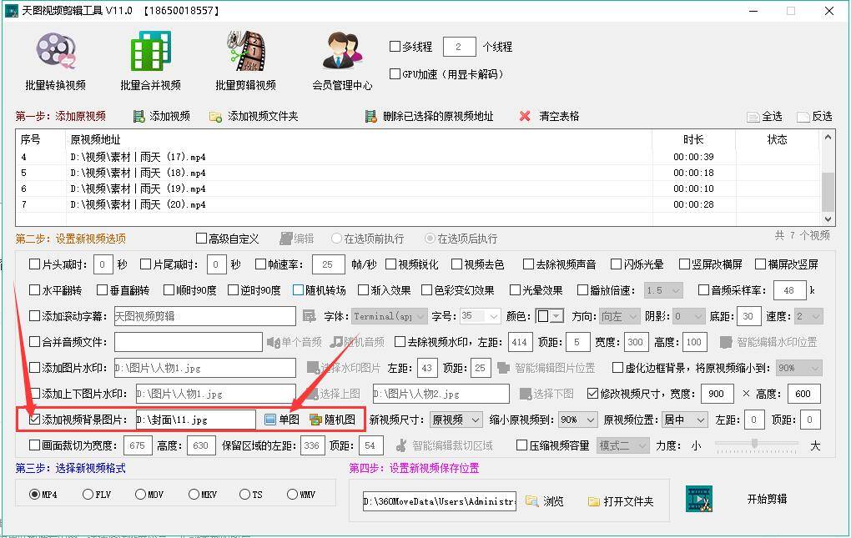851x538 pixels.
Task: Enable the GPU加速 checkbox
Action: pyautogui.click(x=395, y=73)
